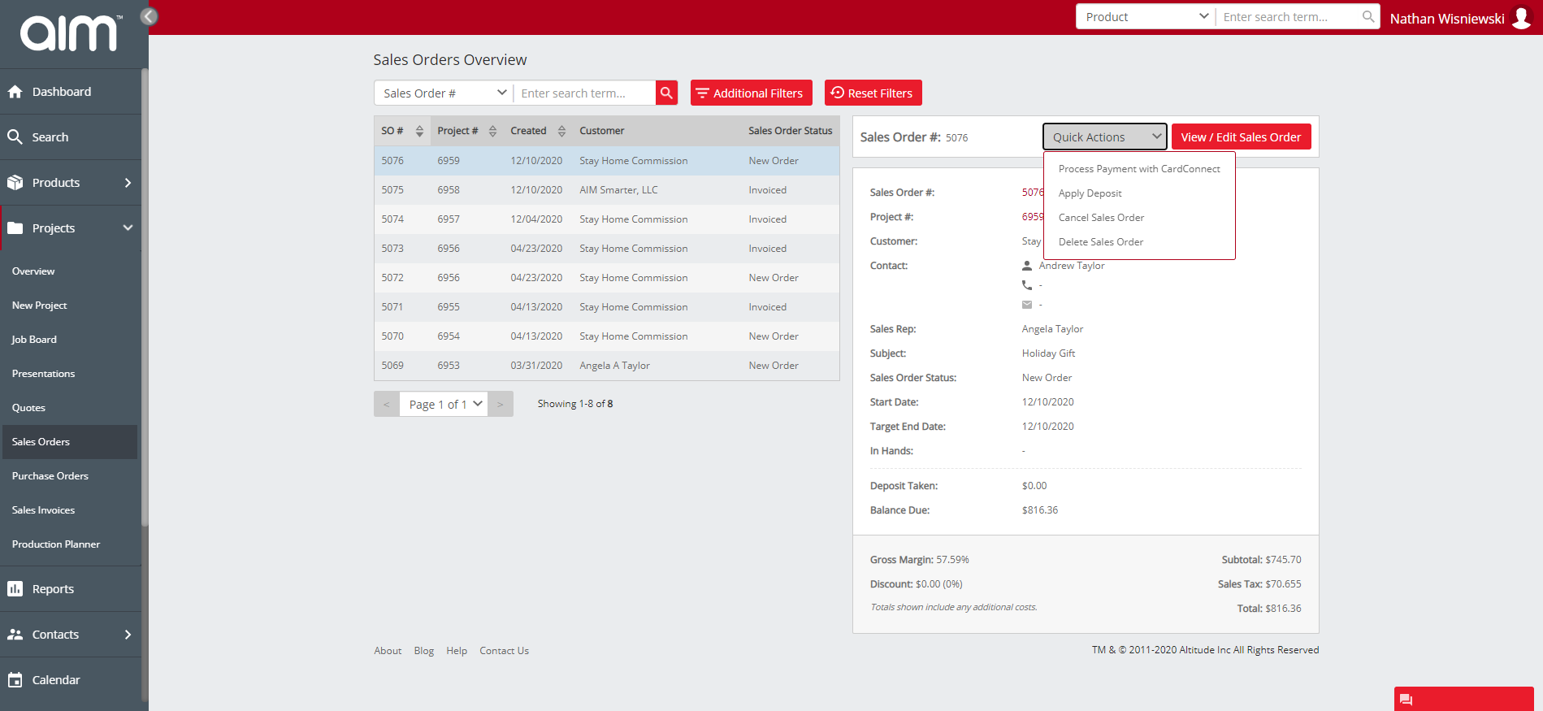This screenshot has width=1543, height=711.
Task: Click the contact person icon beside Andrew Taylor
Action: pyautogui.click(x=1027, y=266)
